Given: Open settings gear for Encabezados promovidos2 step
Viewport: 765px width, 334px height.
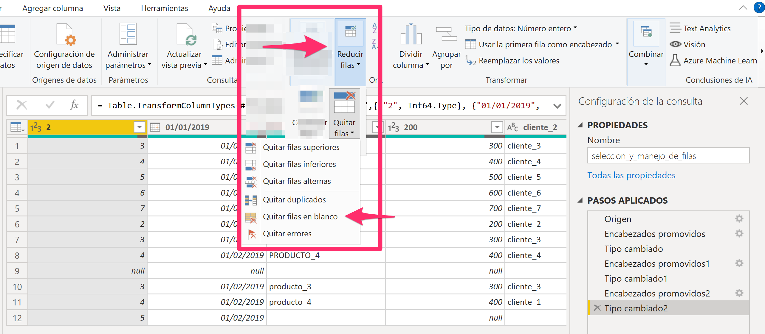Looking at the screenshot, I should tap(739, 293).
